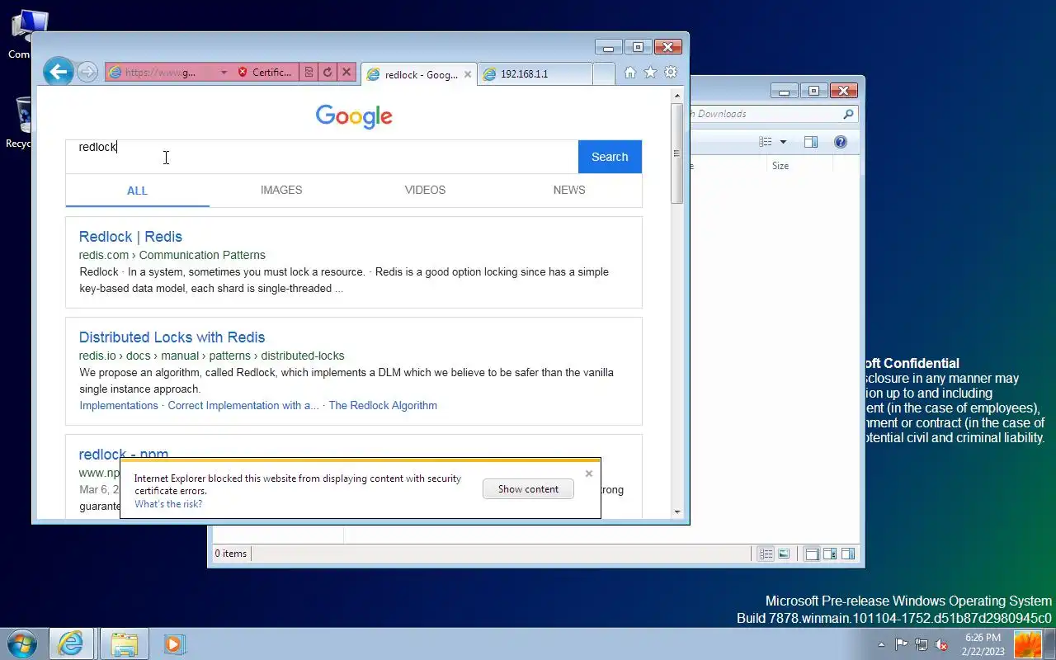
Task: Click the Show content button
Action: coord(528,489)
